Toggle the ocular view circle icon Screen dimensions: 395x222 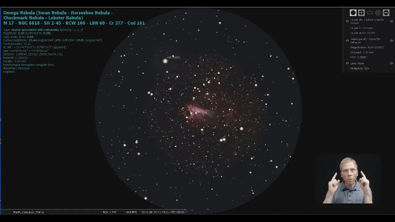pyautogui.click(x=353, y=13)
